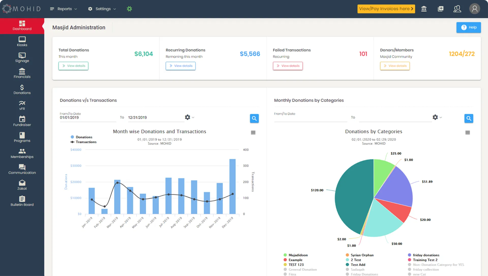Open the Donations sidebar section
The height and width of the screenshot is (276, 488).
click(x=22, y=90)
